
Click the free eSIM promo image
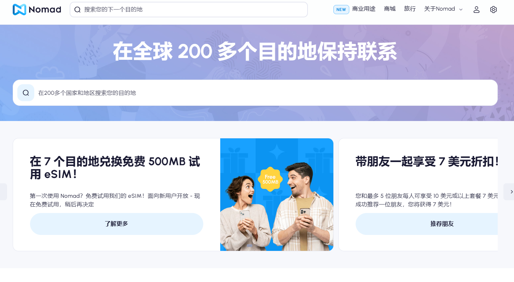[x=277, y=195]
